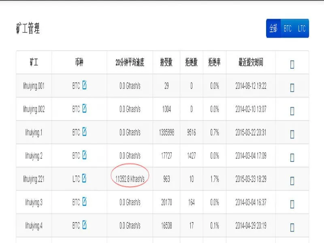Click edit icon beside lihuiying.4 BTC
This screenshot has width=324, height=243.
[84, 225]
